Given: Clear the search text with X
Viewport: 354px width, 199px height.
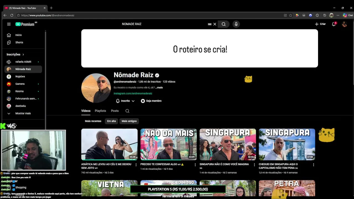Looking at the screenshot, I should [215, 24].
